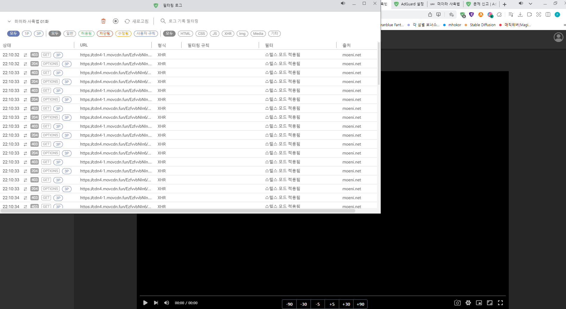Open the audio output dropdown chevron
Image resolution: width=566 pixels, height=309 pixels.
pyautogui.click(x=530, y=4)
